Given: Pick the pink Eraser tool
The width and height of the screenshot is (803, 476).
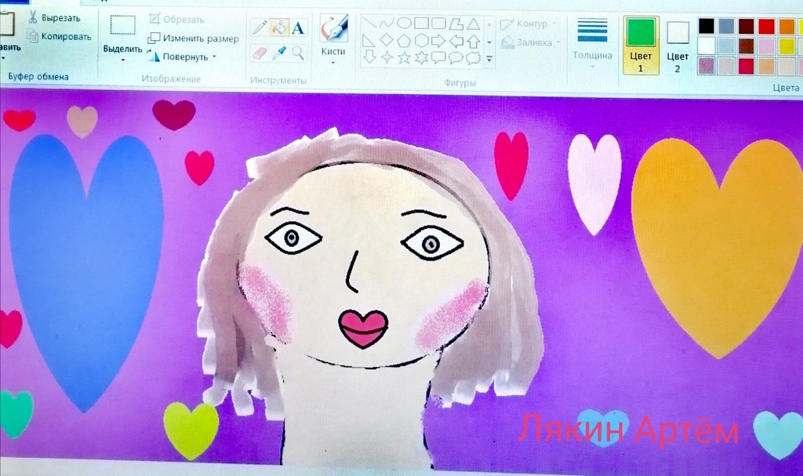Looking at the screenshot, I should click(x=260, y=53).
